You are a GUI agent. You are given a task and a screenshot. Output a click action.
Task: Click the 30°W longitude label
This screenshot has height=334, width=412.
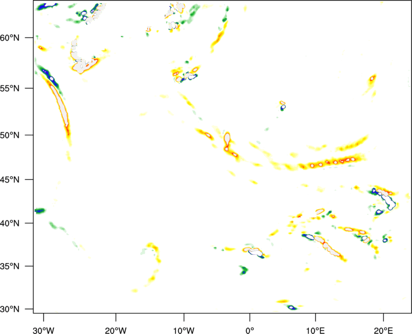point(44,330)
